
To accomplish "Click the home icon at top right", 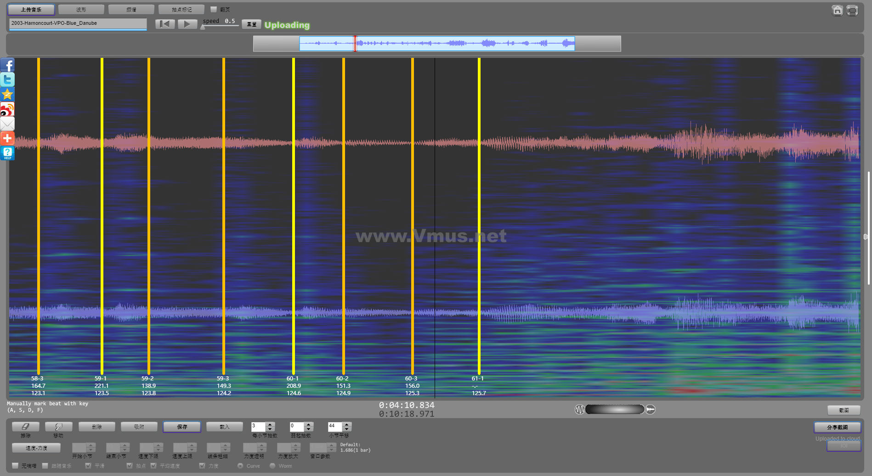I will click(837, 10).
